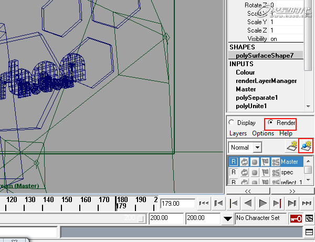Click the No Character Set field
Viewport: 315px width, 242px height.
(260, 218)
